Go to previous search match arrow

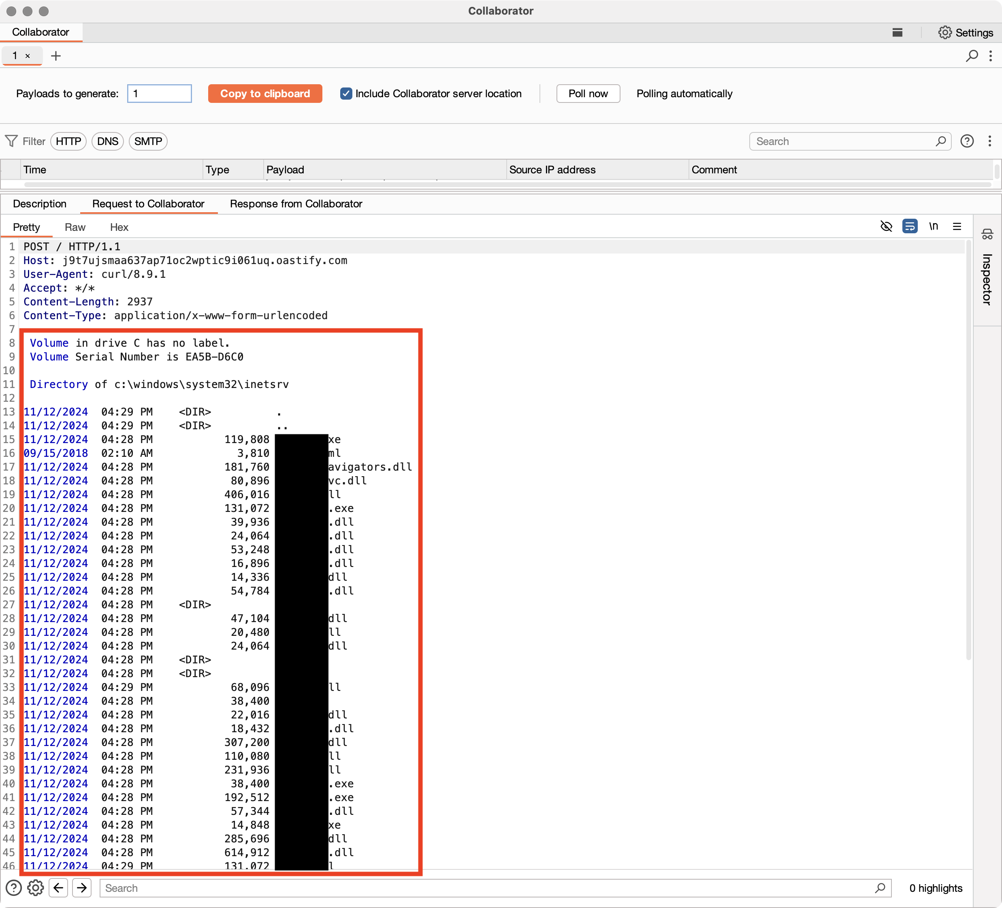tap(58, 888)
